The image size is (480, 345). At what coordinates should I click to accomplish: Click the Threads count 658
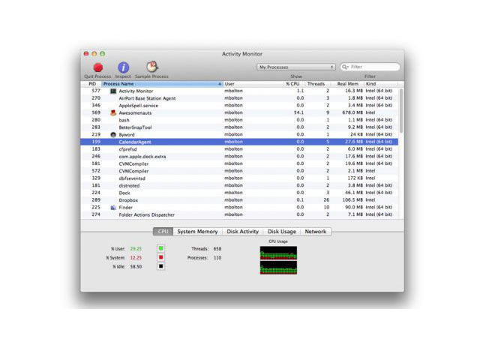(x=217, y=248)
